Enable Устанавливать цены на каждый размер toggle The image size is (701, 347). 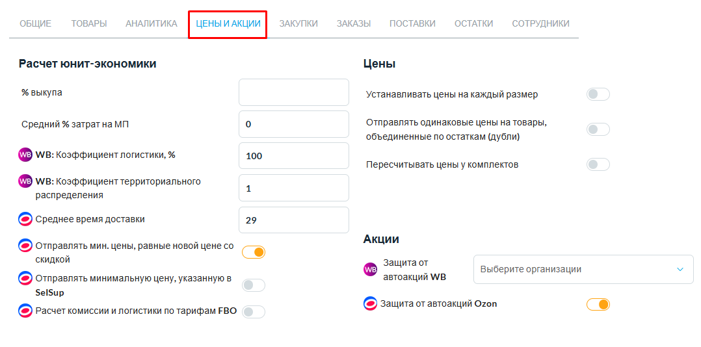(598, 95)
